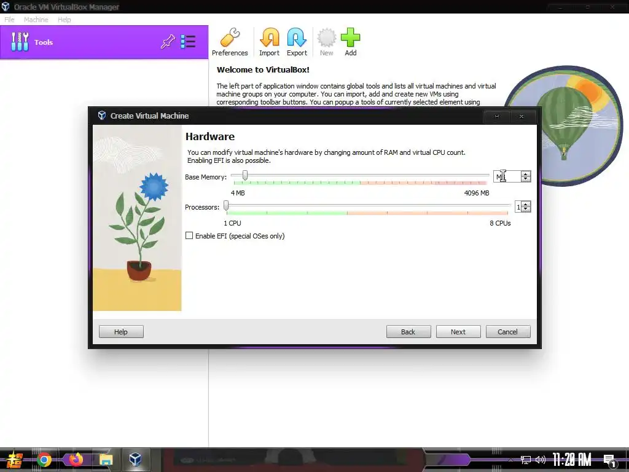This screenshot has height=472, width=629.
Task: Click the dialog title bar help button
Action: [x=496, y=116]
